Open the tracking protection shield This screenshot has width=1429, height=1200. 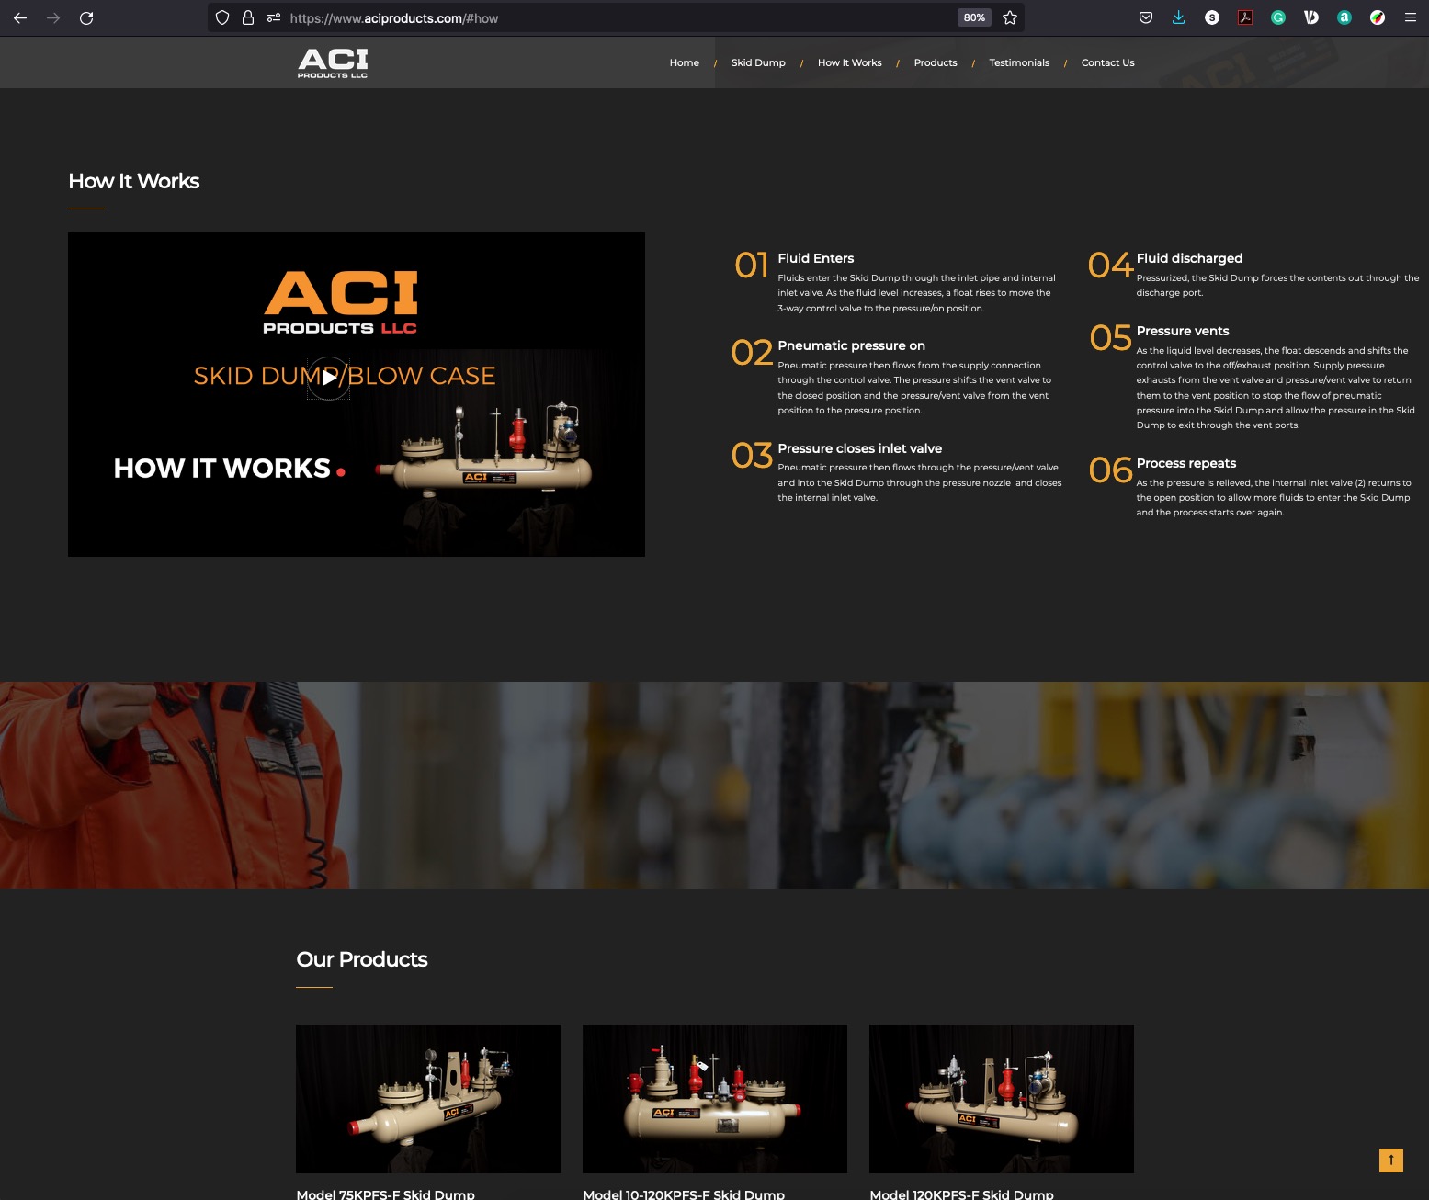[222, 17]
